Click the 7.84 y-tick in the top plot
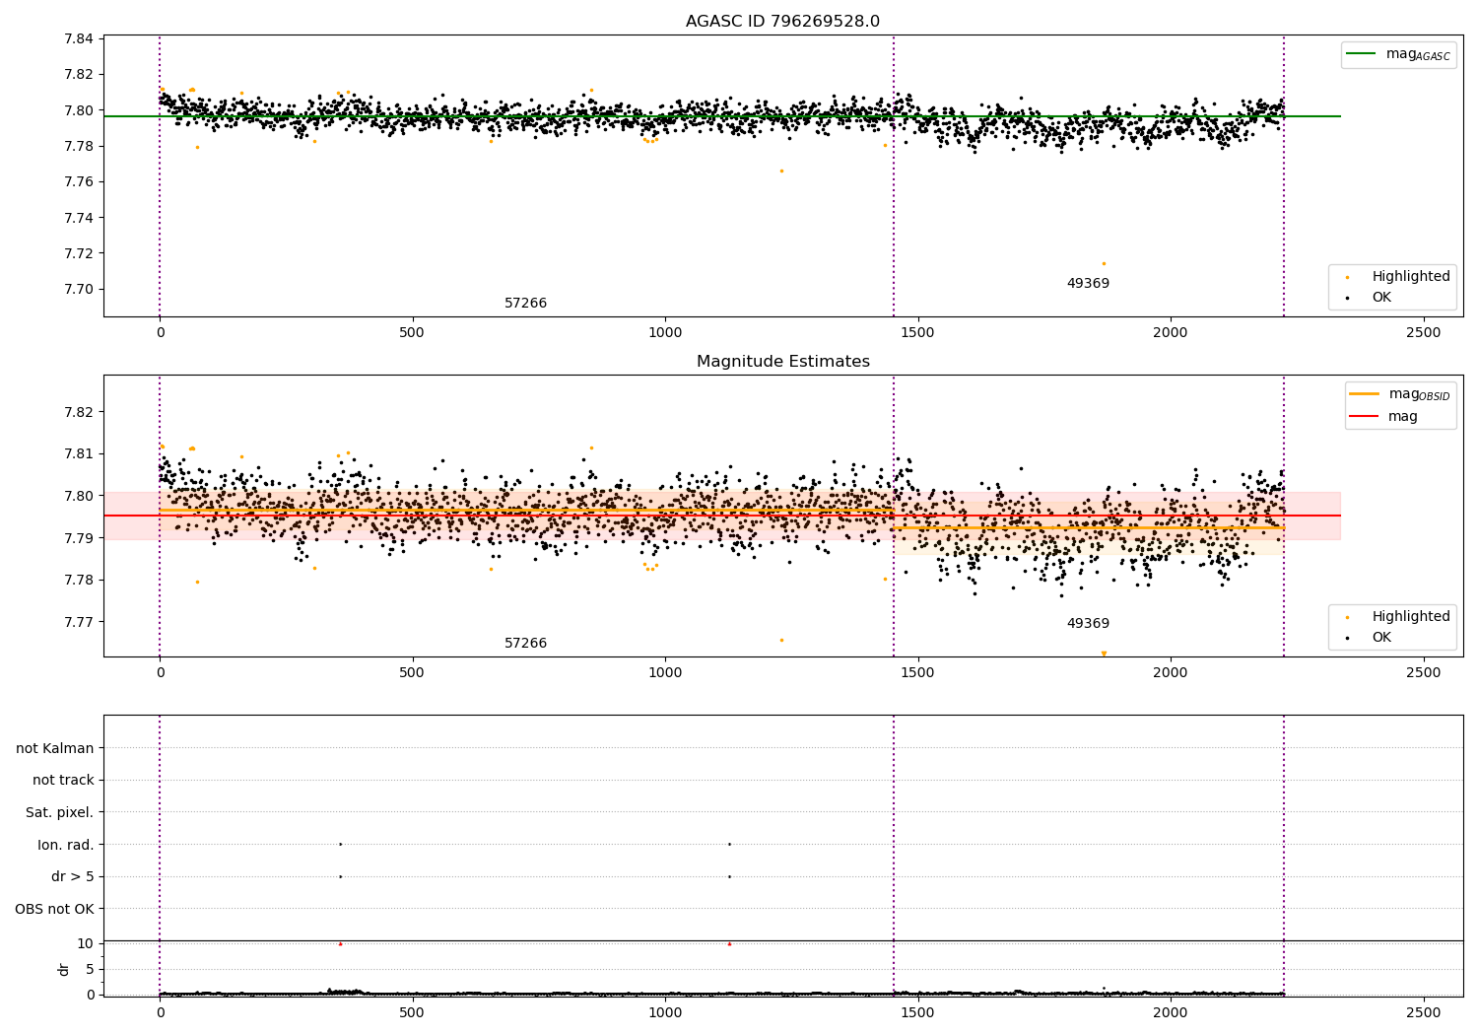Viewport: 1478px width, 1035px height. tap(78, 38)
